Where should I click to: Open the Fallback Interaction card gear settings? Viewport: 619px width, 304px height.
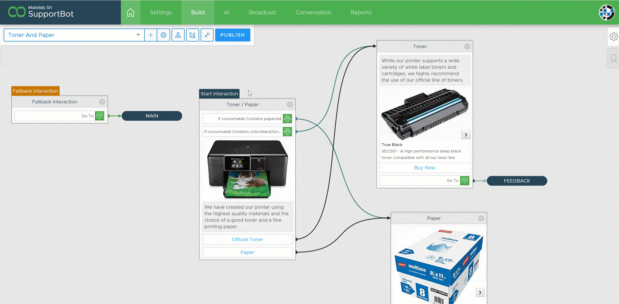102,102
